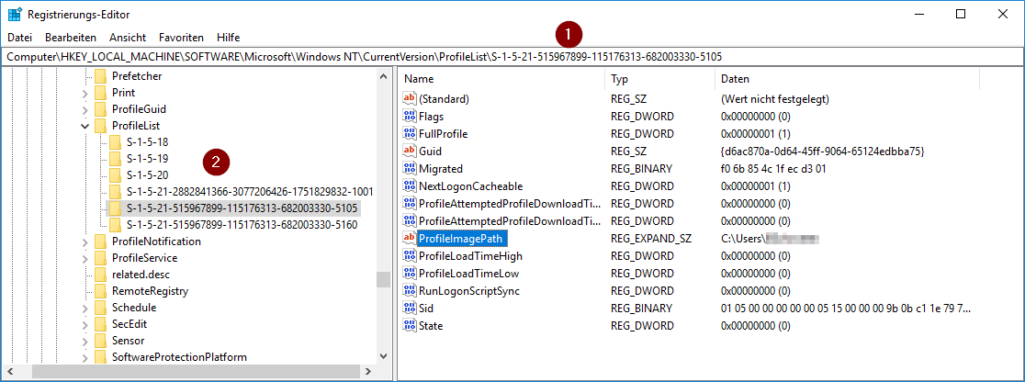Click the string icon of the Guid value
1025x382 pixels.
click(x=410, y=151)
